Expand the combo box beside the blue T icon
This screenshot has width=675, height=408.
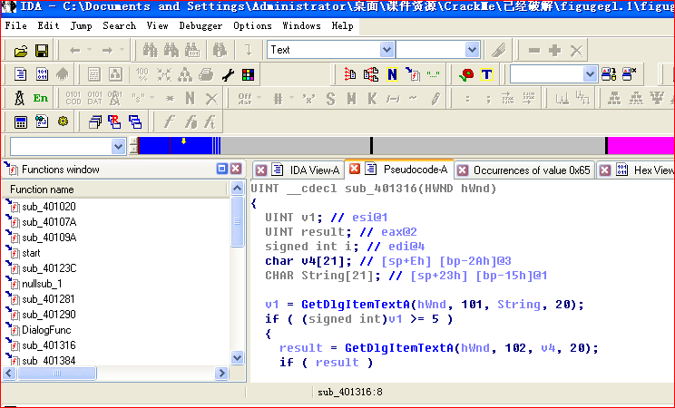(590, 74)
